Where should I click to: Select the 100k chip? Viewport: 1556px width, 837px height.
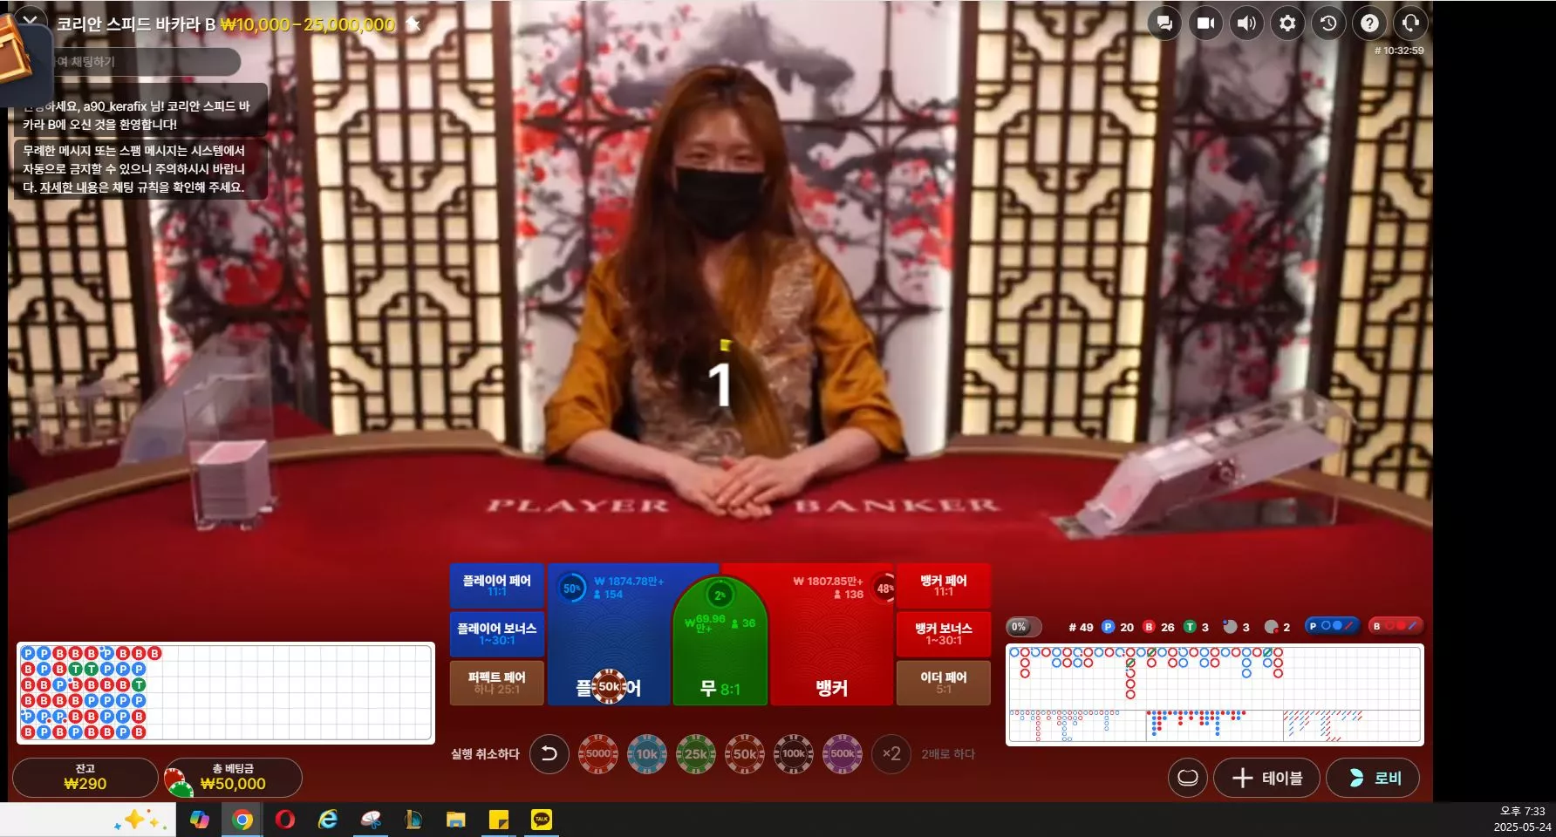pos(794,754)
